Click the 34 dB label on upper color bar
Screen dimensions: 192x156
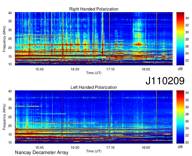tap(187, 18)
